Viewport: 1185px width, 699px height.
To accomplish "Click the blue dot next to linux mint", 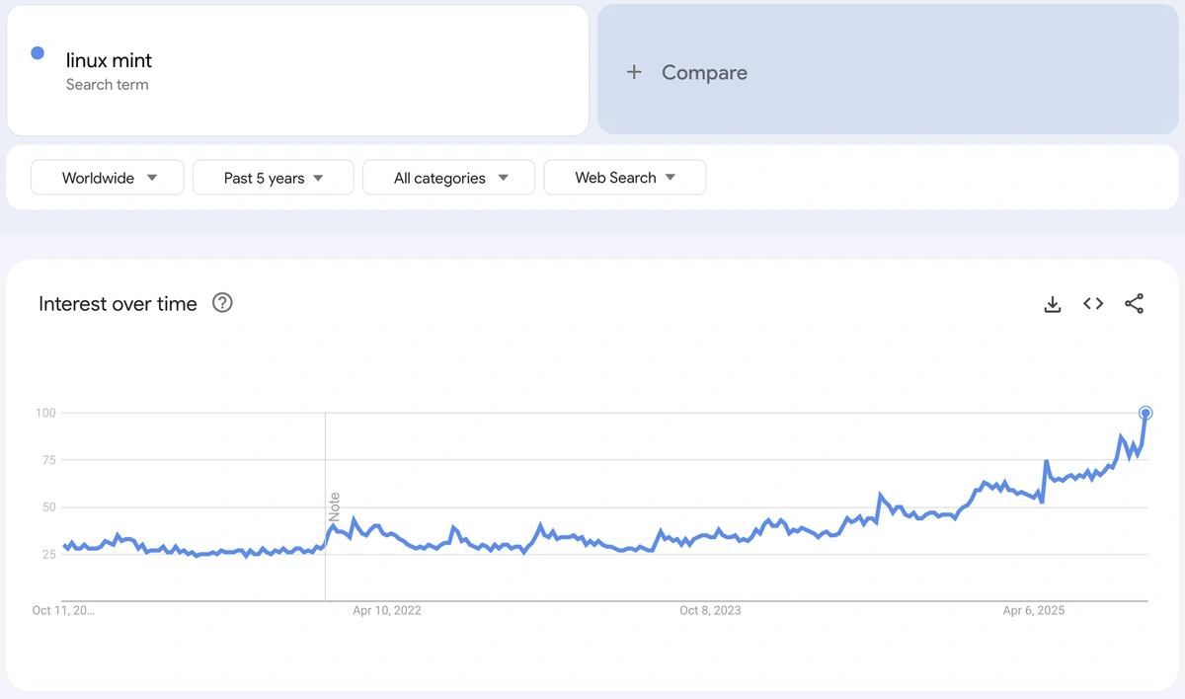I will 37,52.
